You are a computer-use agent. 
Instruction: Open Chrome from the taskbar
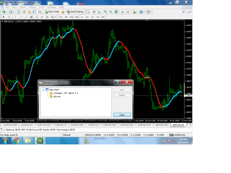[17, 141]
